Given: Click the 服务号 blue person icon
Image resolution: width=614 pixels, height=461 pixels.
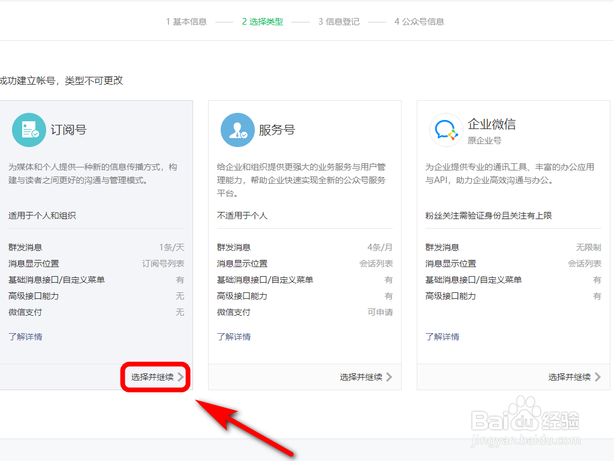Looking at the screenshot, I should [x=237, y=130].
